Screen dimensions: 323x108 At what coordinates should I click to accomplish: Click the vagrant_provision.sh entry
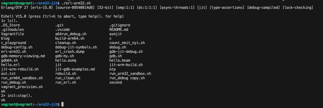pyautogui.click(x=22, y=87)
